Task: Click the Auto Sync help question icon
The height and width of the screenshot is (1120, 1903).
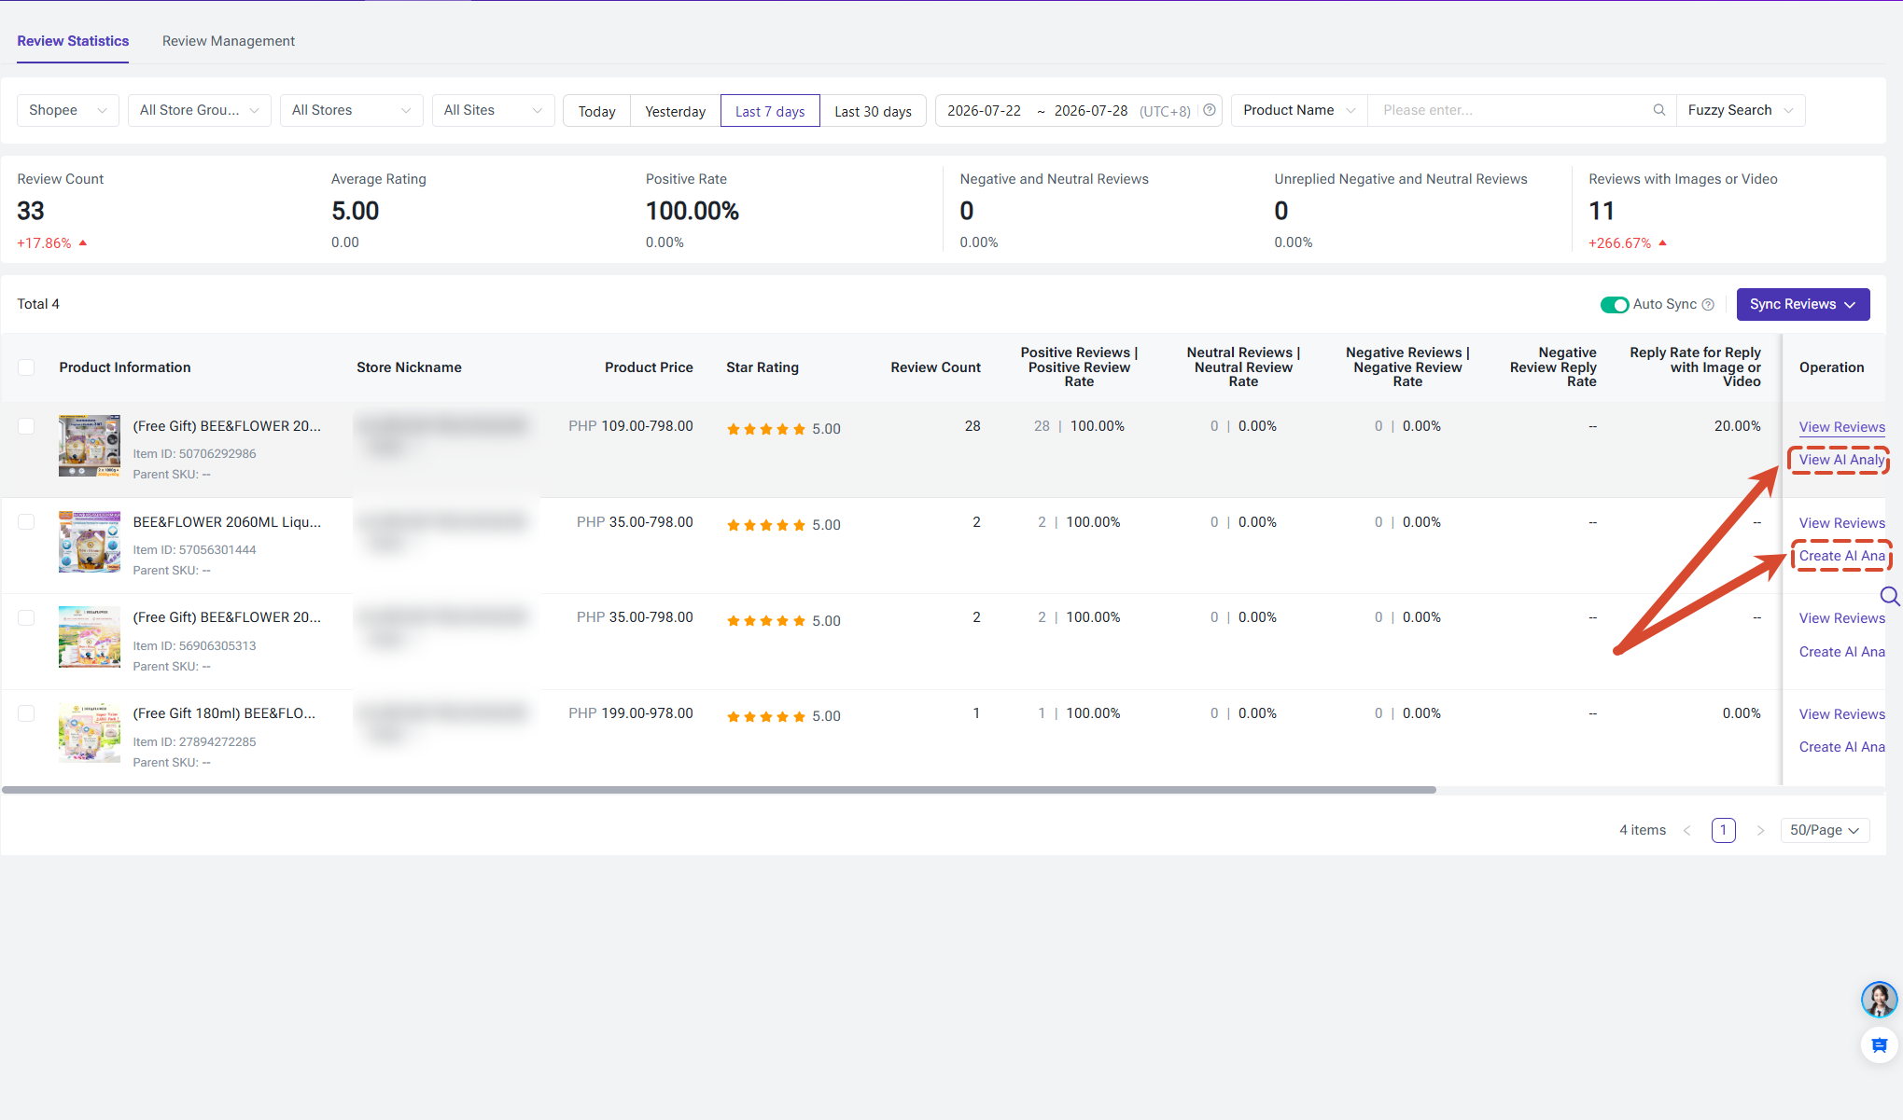Action: 1708,304
